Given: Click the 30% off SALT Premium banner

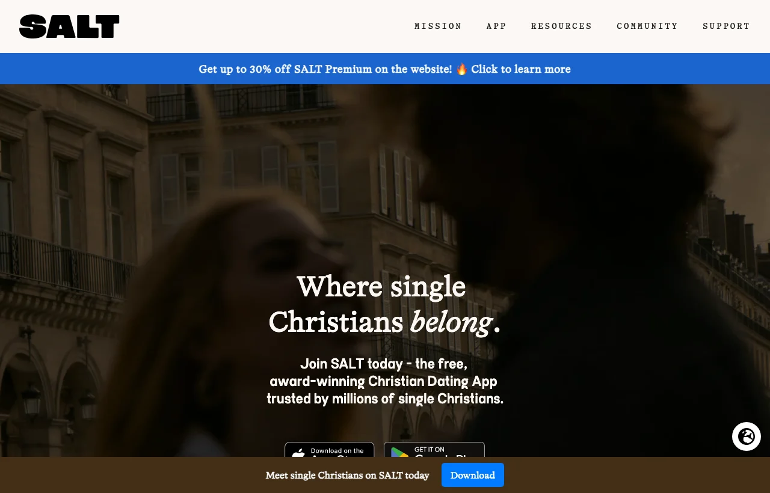Looking at the screenshot, I should click(x=385, y=69).
